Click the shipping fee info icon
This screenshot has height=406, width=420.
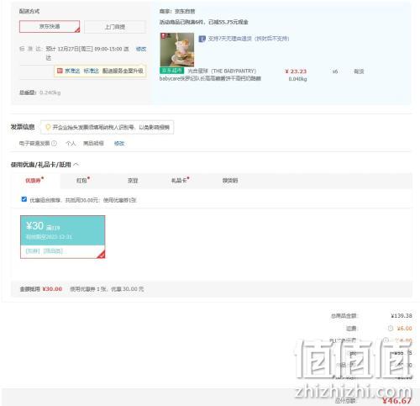tap(391, 328)
